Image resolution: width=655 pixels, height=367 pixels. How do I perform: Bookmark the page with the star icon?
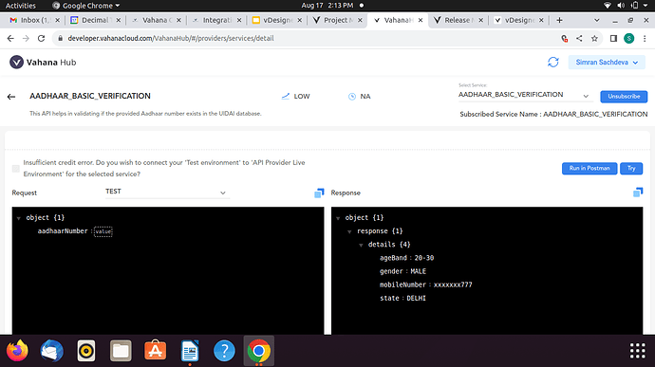click(x=594, y=39)
